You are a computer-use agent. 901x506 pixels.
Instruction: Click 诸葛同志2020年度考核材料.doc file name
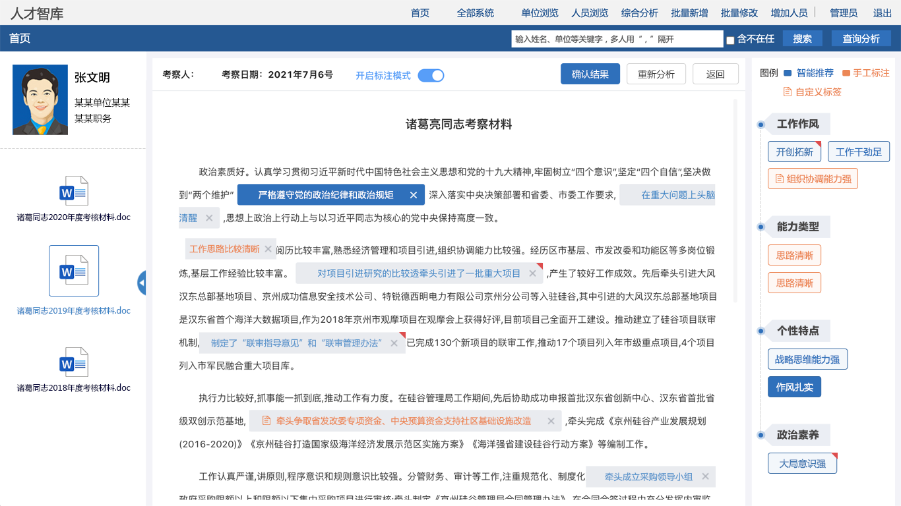tap(74, 217)
